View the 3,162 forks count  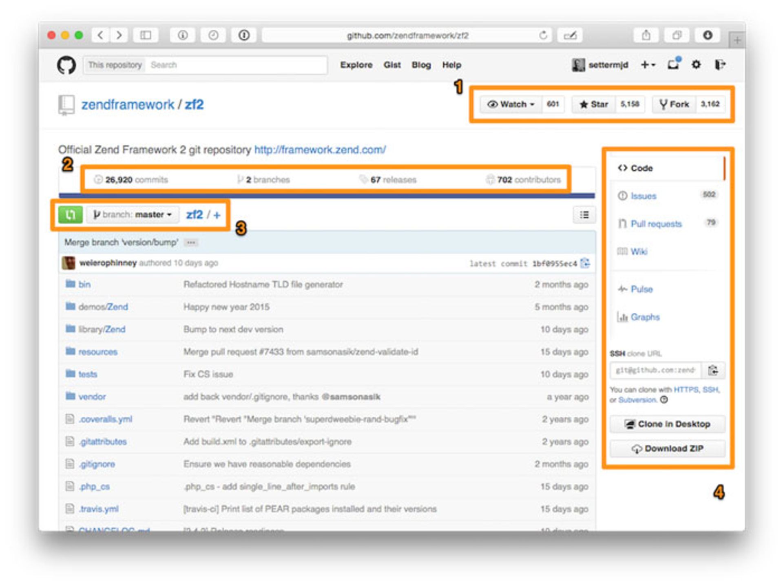pos(710,104)
